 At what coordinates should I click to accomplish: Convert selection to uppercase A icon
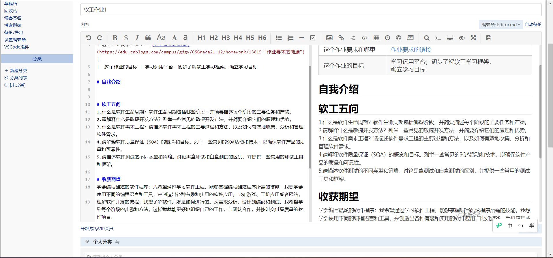tap(175, 38)
